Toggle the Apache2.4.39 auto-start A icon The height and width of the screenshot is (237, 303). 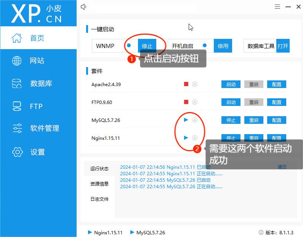click(195, 84)
